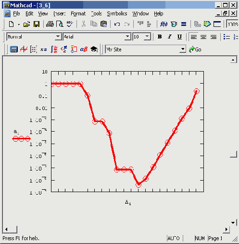The height and width of the screenshot is (244, 239).
Task: Open the Symbolics menu
Action: click(117, 14)
